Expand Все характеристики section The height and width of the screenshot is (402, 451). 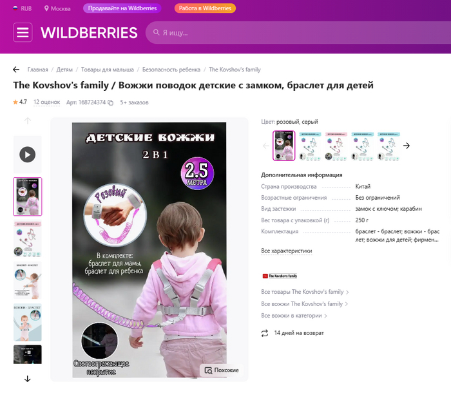pyautogui.click(x=287, y=251)
